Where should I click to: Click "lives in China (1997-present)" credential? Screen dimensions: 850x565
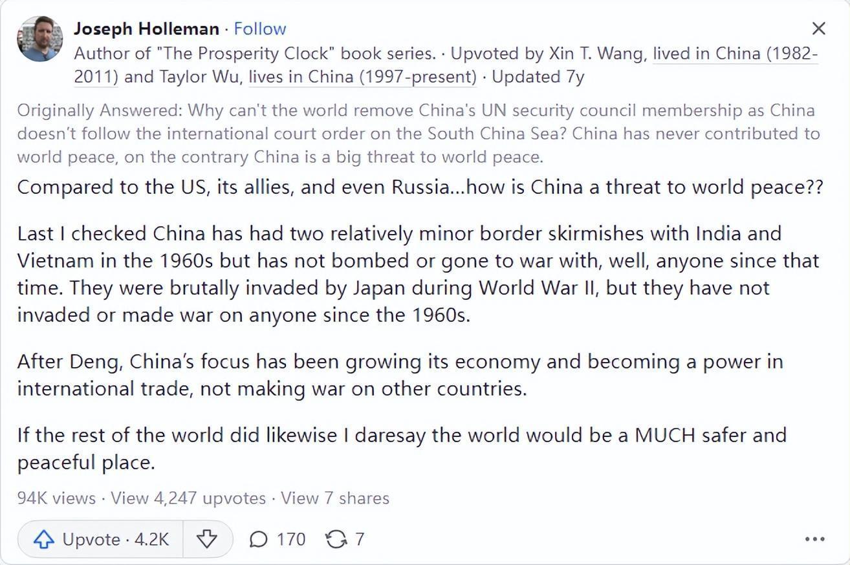click(x=362, y=77)
